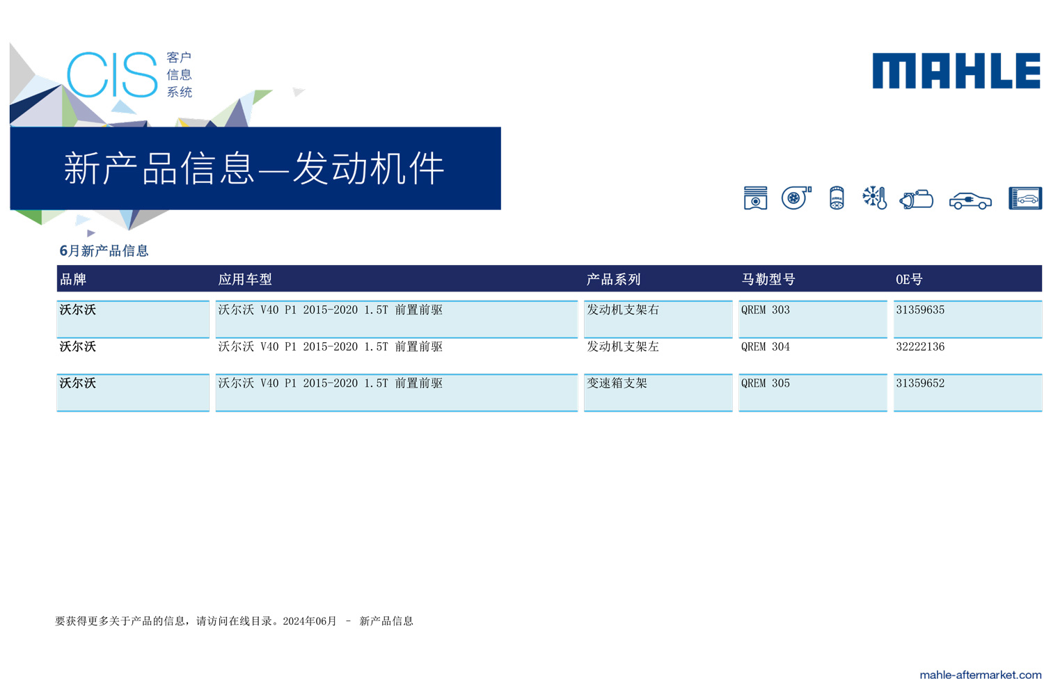Click model number QREM 304
The image size is (1044, 681).
click(766, 346)
